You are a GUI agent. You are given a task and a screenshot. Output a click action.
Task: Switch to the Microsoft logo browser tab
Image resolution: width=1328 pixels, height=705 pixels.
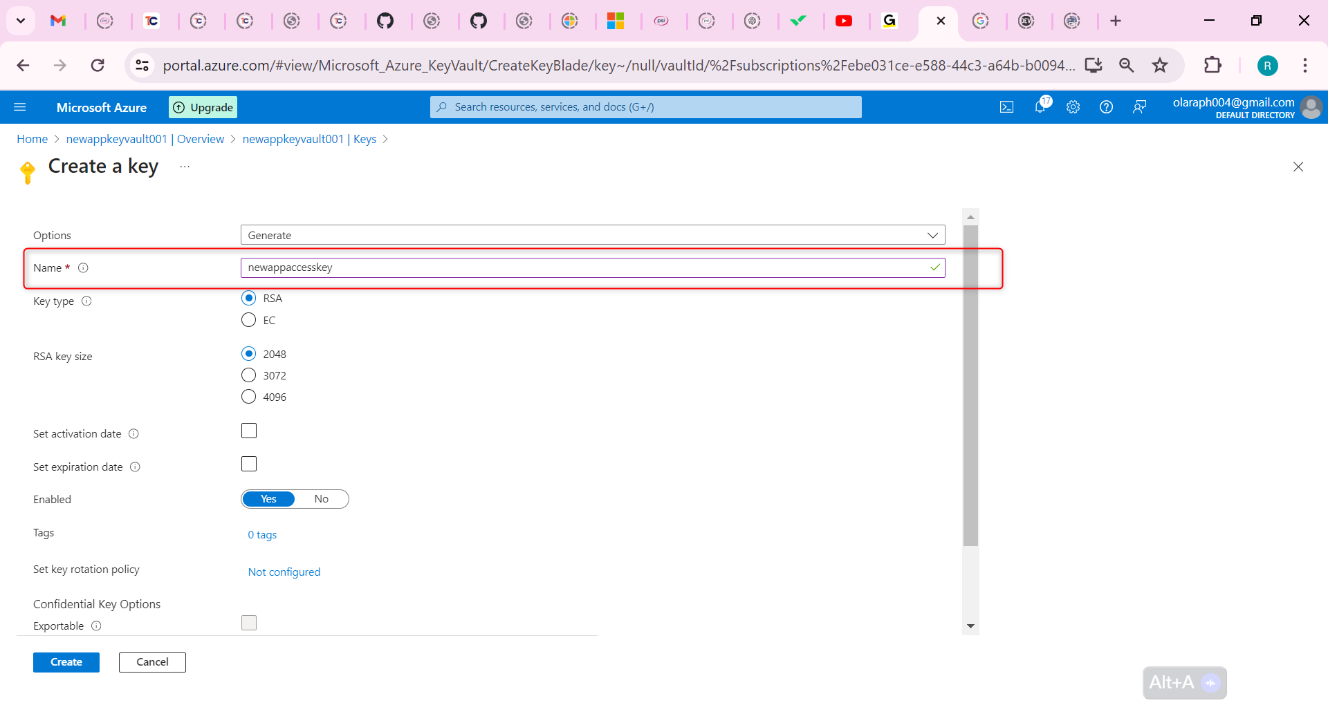tap(616, 21)
